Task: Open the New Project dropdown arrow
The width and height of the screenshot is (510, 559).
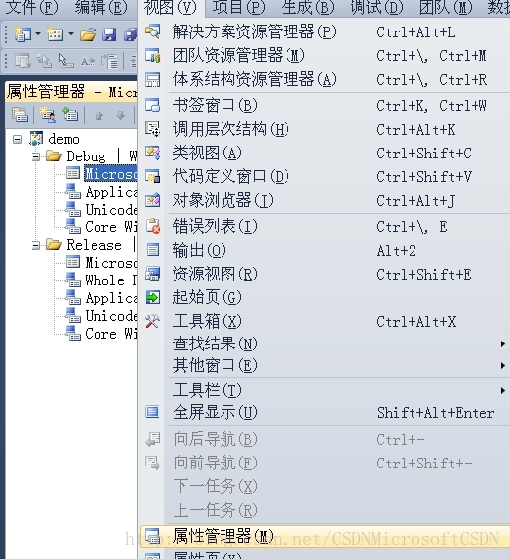Action: click(x=38, y=34)
